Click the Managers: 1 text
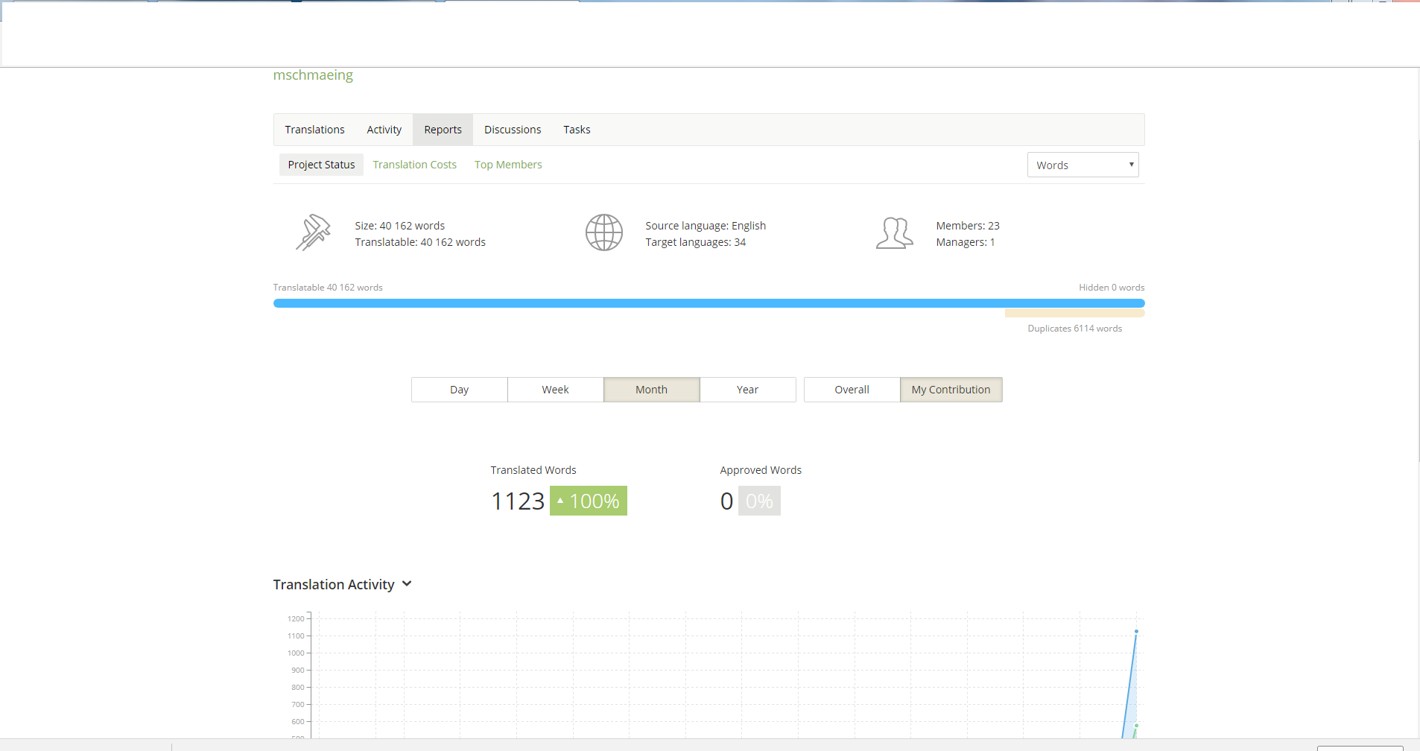The height and width of the screenshot is (751, 1420). pyautogui.click(x=966, y=242)
